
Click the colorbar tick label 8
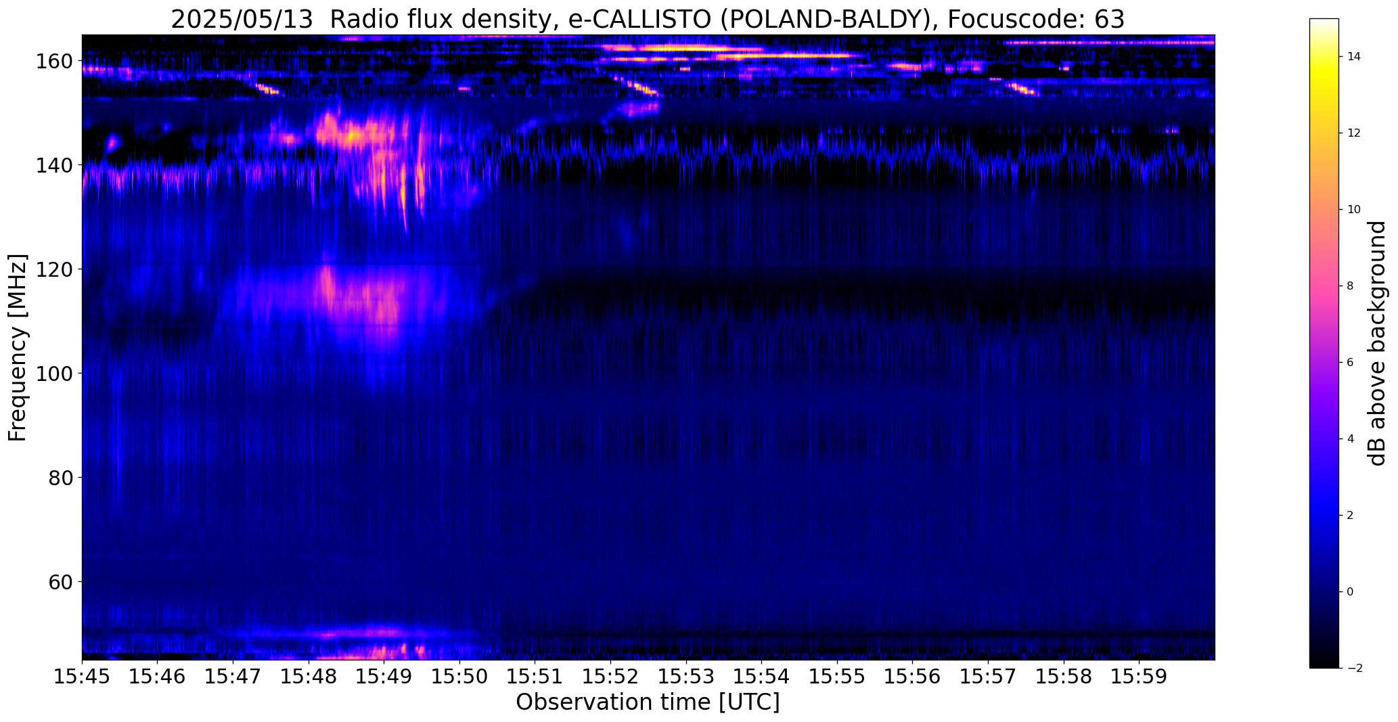tap(1351, 286)
